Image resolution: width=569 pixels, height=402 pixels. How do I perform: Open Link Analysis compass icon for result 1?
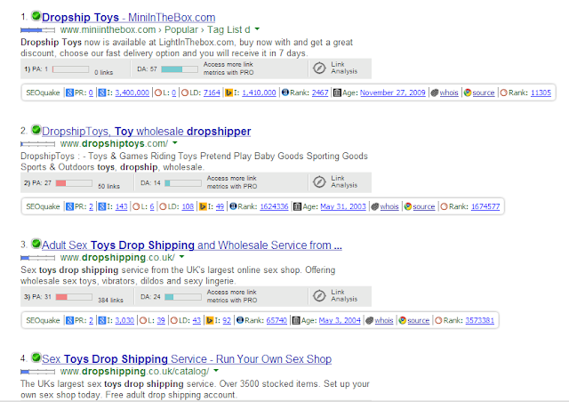pos(319,68)
